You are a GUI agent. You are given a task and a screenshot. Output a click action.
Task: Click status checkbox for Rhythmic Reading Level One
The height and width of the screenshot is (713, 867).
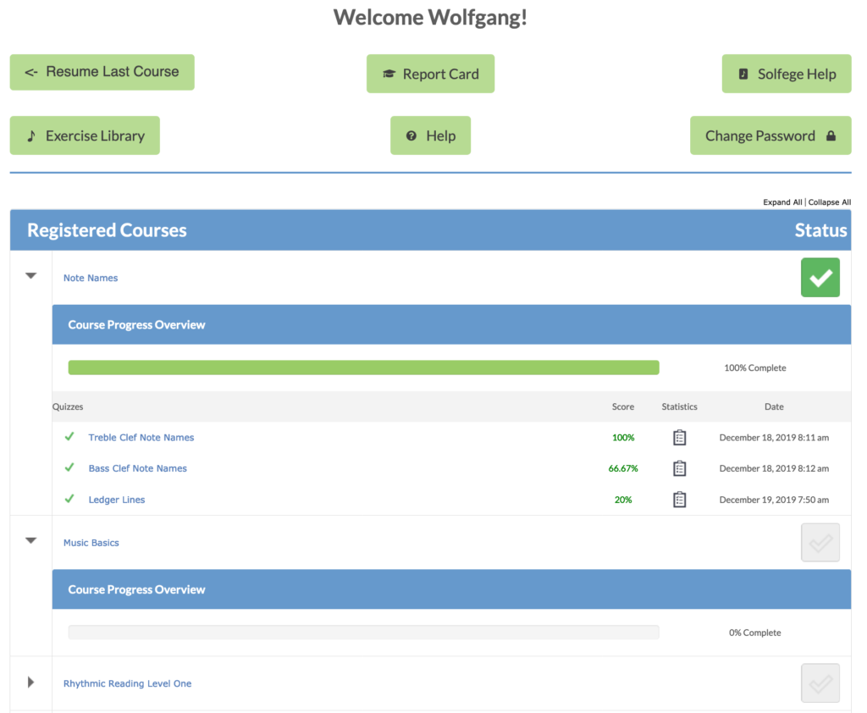pos(820,683)
